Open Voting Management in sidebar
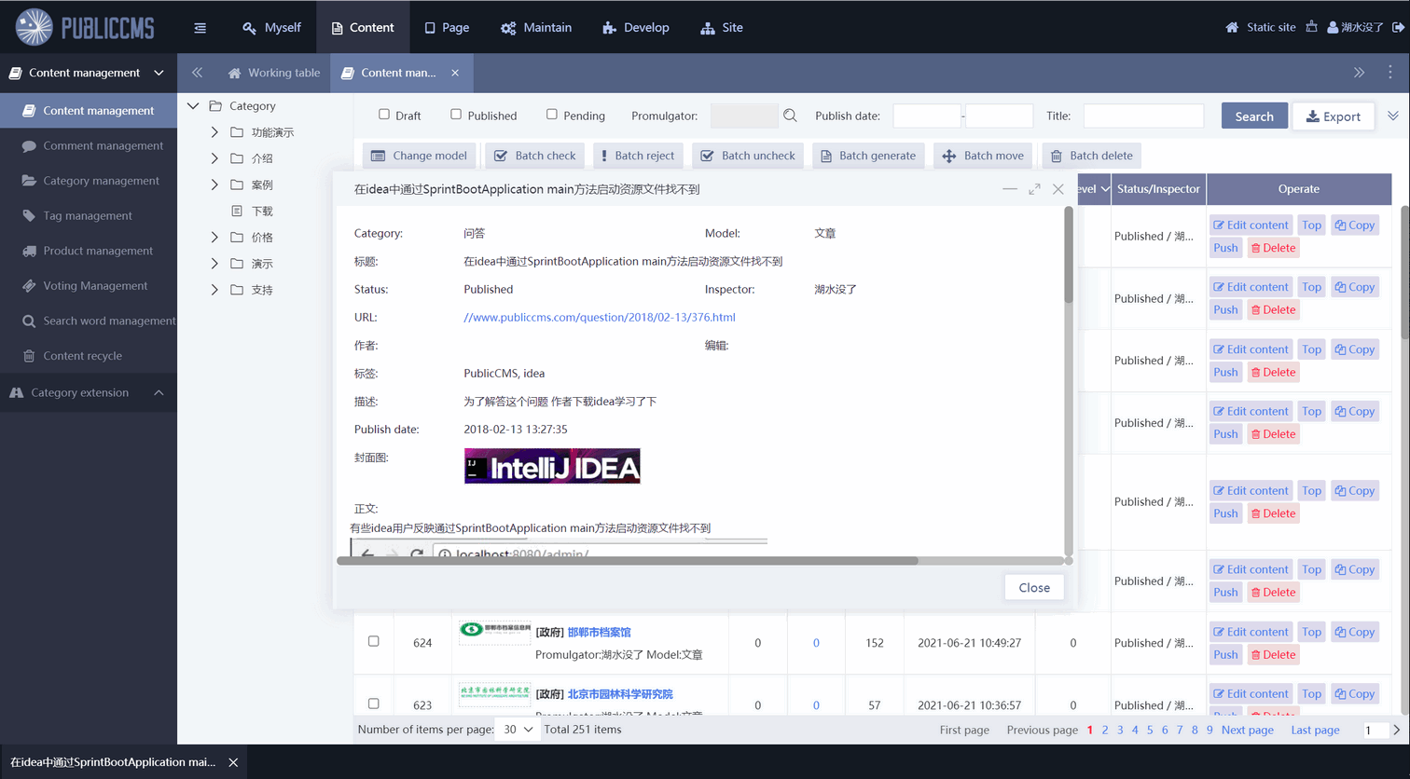The width and height of the screenshot is (1410, 779). pyautogui.click(x=89, y=285)
